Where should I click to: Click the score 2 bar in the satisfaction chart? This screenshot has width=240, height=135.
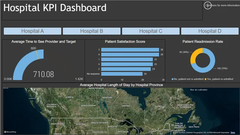(x=126, y=69)
